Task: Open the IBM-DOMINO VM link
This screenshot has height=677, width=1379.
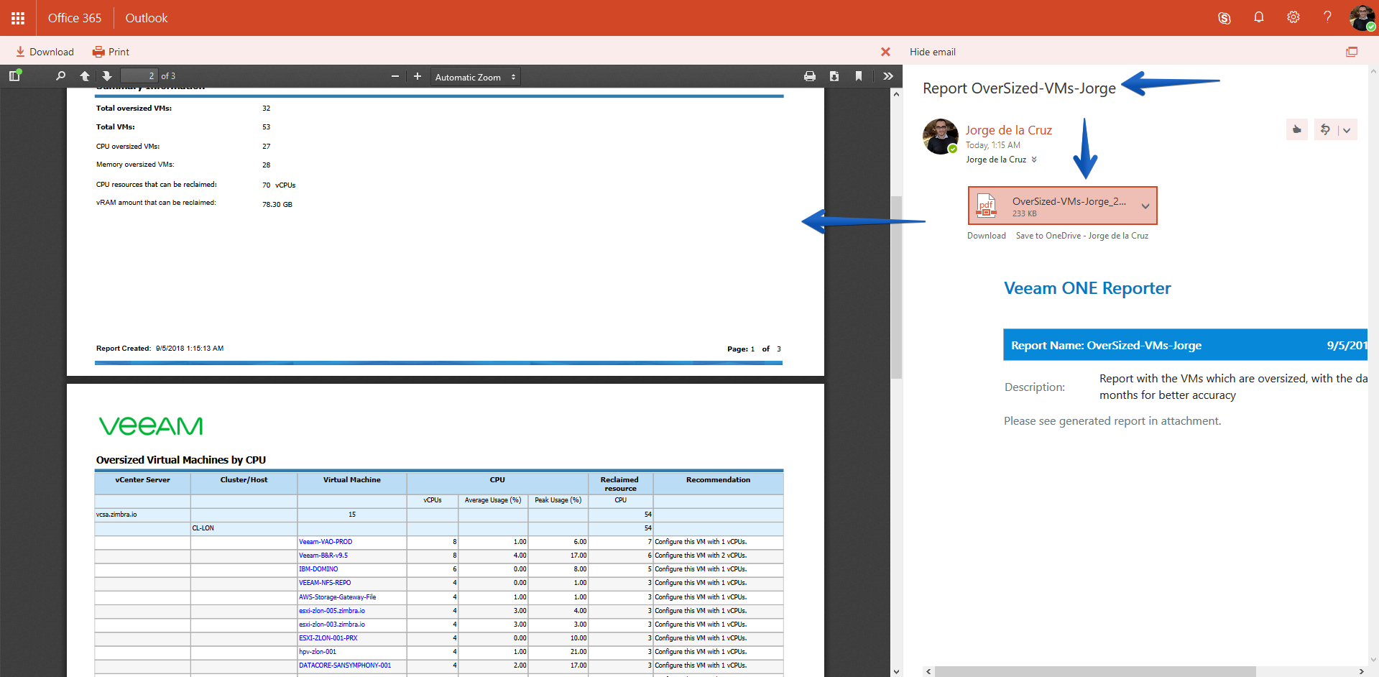Action: [x=318, y=569]
